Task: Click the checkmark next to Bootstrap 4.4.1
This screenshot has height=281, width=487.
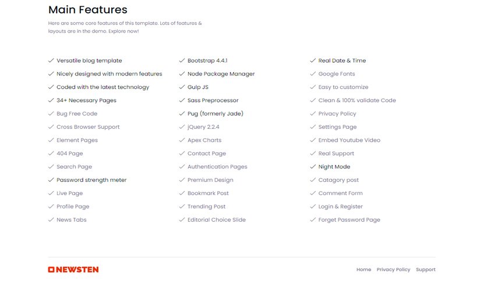Action: click(182, 60)
